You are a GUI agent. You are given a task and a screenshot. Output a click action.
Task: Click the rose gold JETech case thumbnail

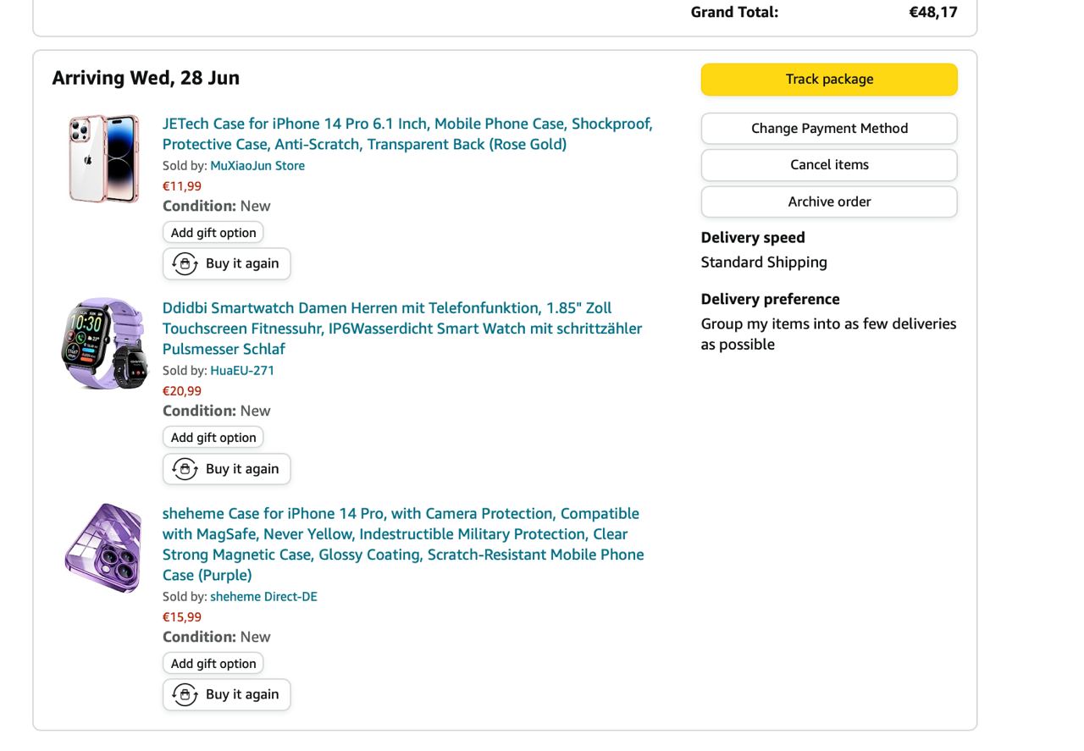point(104,159)
